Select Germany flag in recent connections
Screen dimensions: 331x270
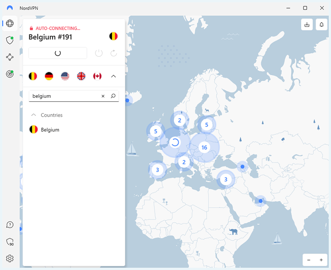pyautogui.click(x=49, y=76)
